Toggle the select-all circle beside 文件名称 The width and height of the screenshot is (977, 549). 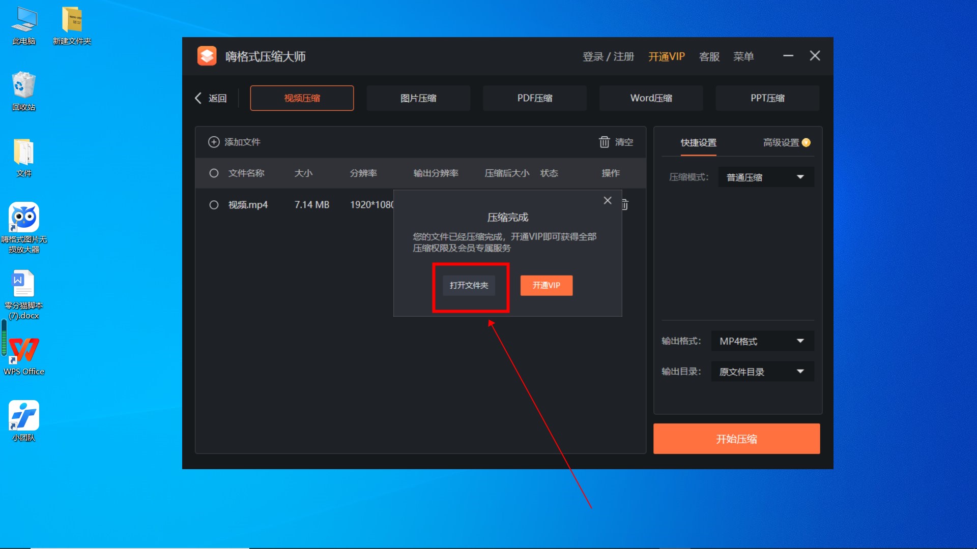214,173
